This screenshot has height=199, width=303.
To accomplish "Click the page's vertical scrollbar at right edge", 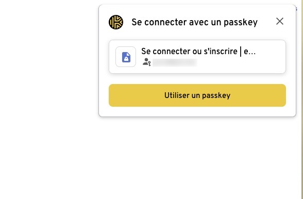I will click(301, 100).
